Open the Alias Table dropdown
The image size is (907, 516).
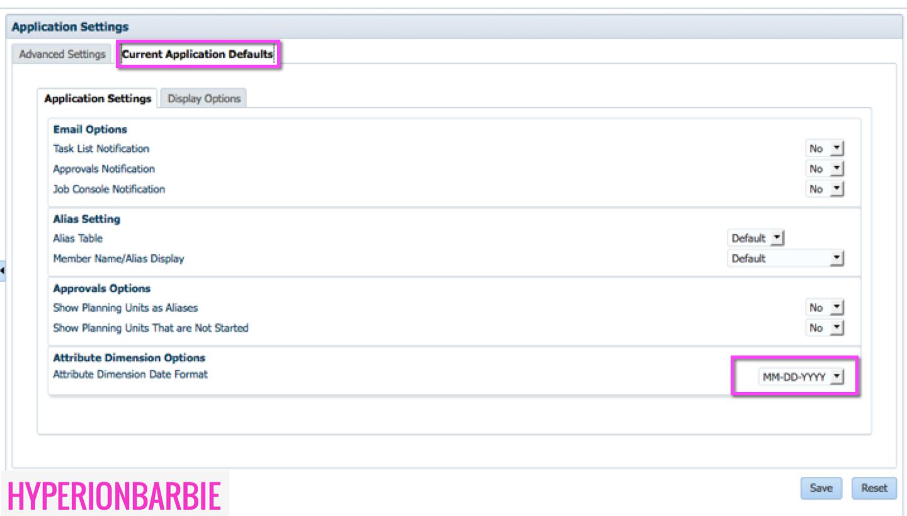click(756, 238)
